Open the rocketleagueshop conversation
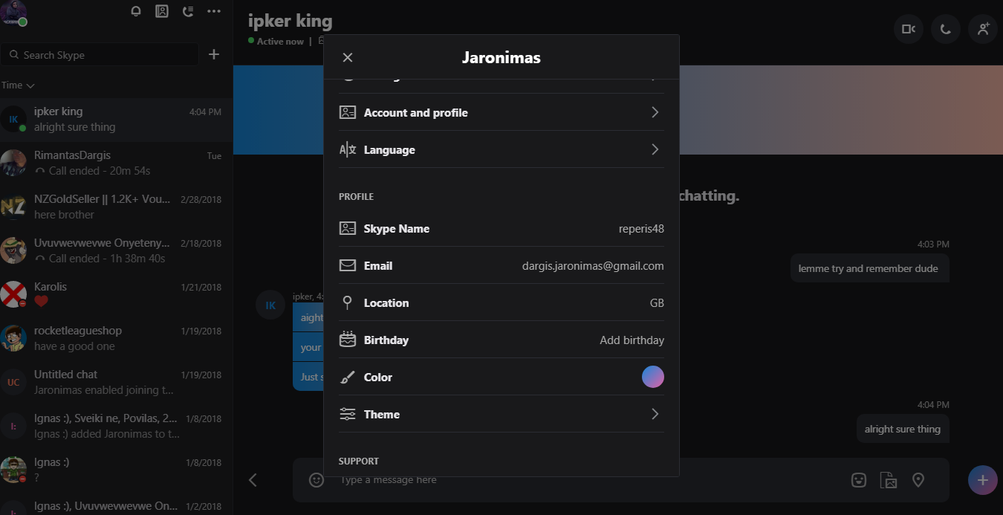Image resolution: width=1003 pixels, height=515 pixels. click(x=117, y=339)
